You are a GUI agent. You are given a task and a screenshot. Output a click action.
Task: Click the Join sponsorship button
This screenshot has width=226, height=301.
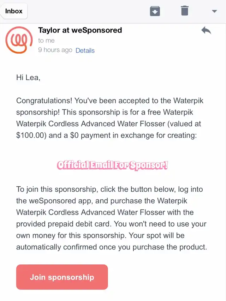(62, 277)
